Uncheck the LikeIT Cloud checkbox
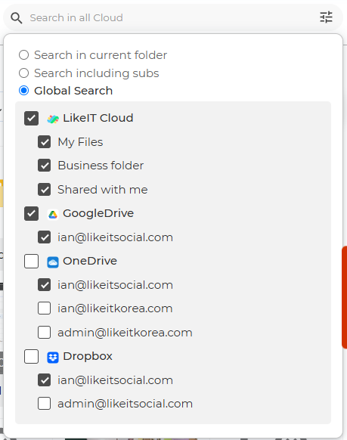 (x=32, y=118)
